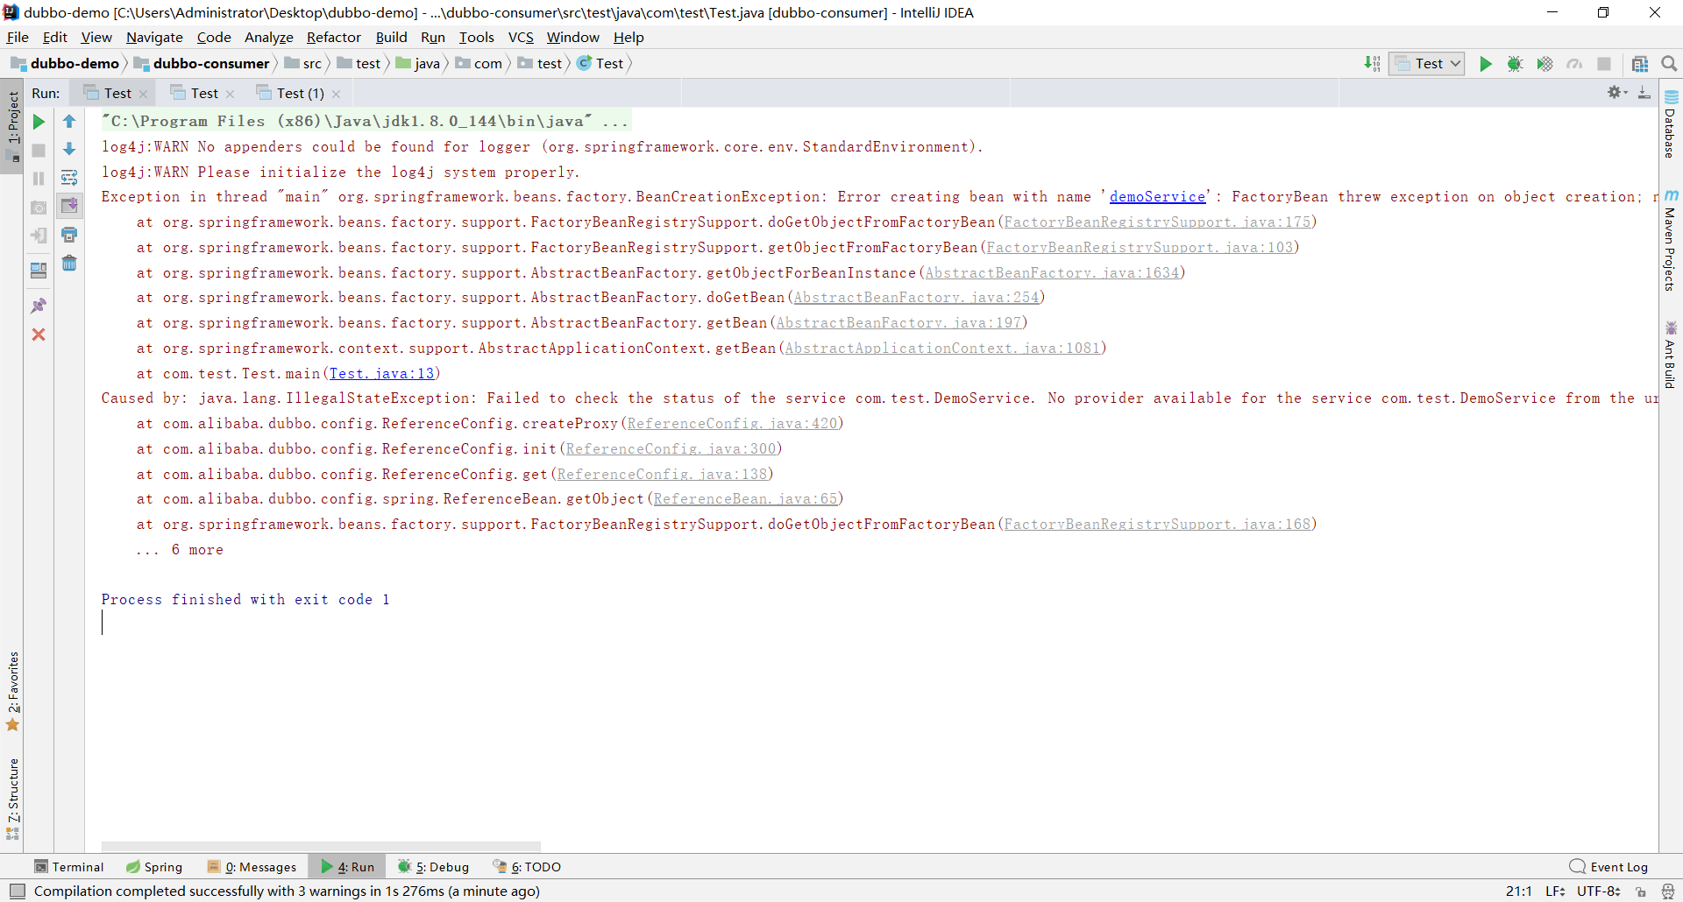
Task: Open the Test run configuration dropdown
Action: point(1427,63)
